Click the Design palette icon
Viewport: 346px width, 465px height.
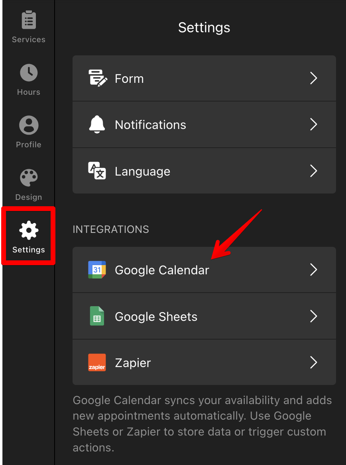[29, 178]
